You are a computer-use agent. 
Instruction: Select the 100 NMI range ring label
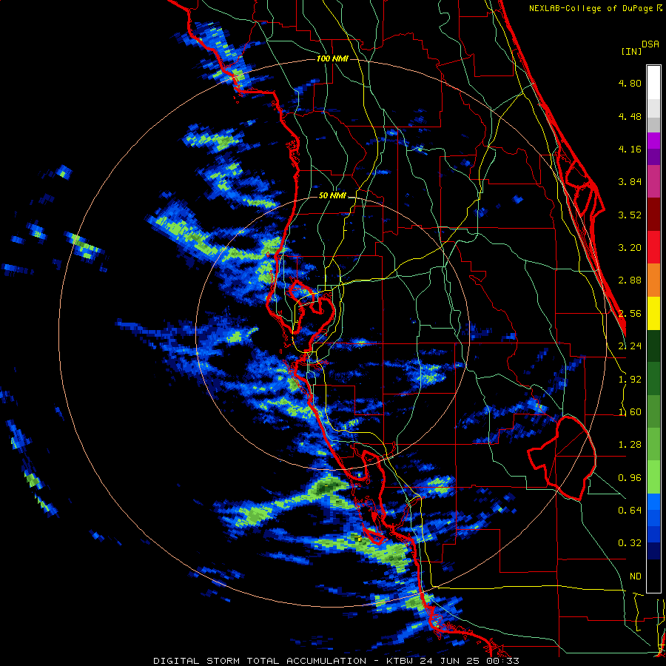pos(332,58)
